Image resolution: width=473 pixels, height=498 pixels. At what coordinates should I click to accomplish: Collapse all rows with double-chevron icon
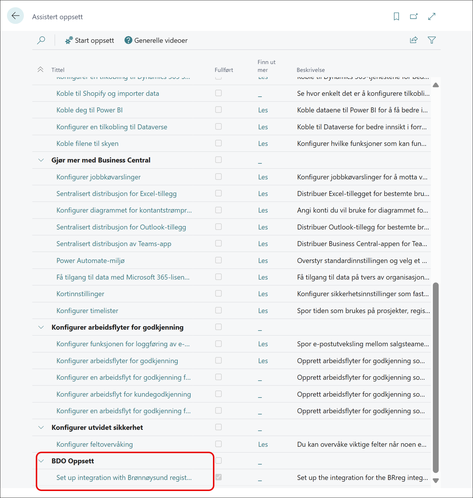[40, 70]
